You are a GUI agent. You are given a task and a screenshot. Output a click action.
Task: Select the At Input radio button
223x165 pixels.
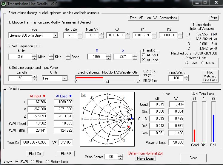(144, 55)
